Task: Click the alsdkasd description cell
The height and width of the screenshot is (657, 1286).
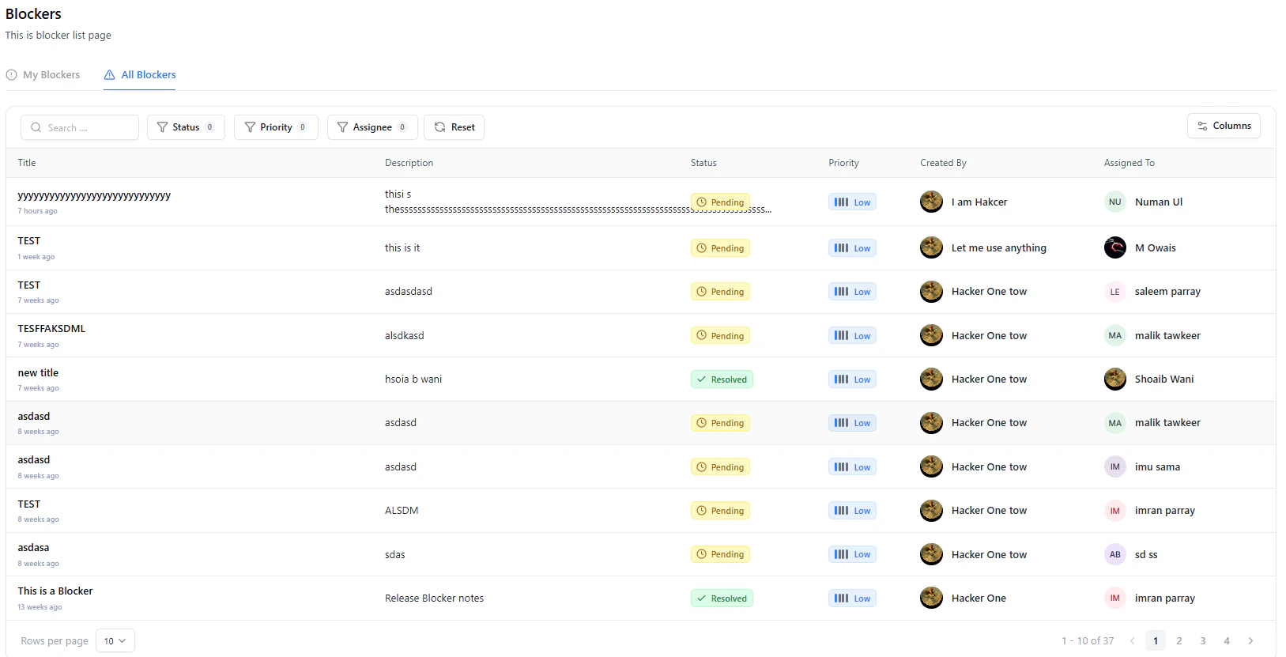Action: [x=404, y=336]
